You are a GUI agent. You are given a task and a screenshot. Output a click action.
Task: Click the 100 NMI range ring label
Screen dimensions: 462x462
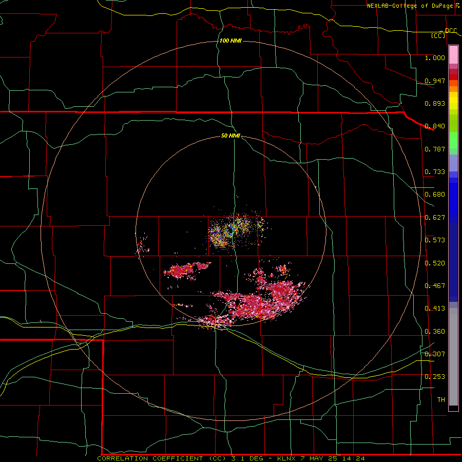click(x=230, y=41)
